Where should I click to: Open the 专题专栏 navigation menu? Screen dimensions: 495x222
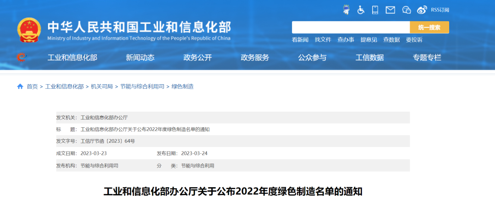(x=427, y=57)
